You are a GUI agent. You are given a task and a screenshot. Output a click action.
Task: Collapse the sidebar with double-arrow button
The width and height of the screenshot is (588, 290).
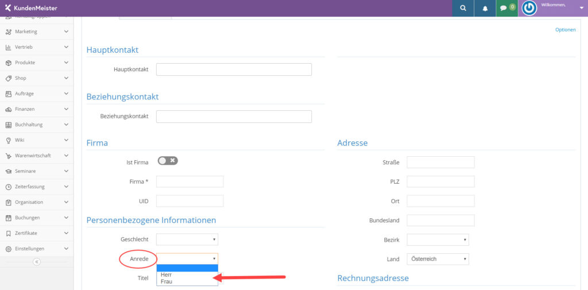(37, 261)
